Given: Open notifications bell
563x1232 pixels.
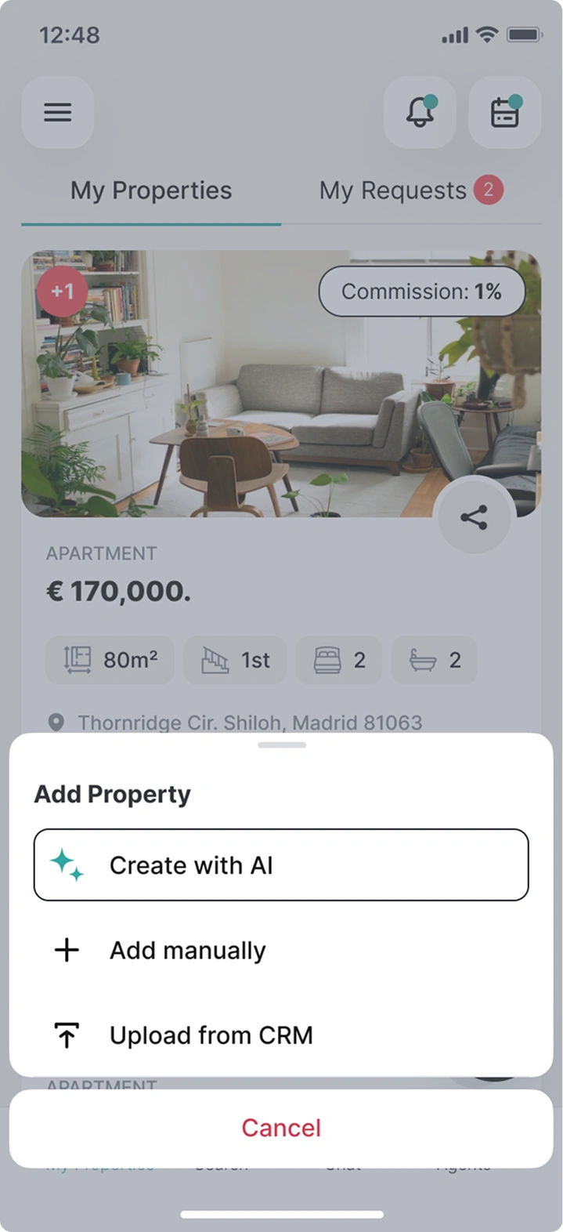Looking at the screenshot, I should (x=420, y=113).
